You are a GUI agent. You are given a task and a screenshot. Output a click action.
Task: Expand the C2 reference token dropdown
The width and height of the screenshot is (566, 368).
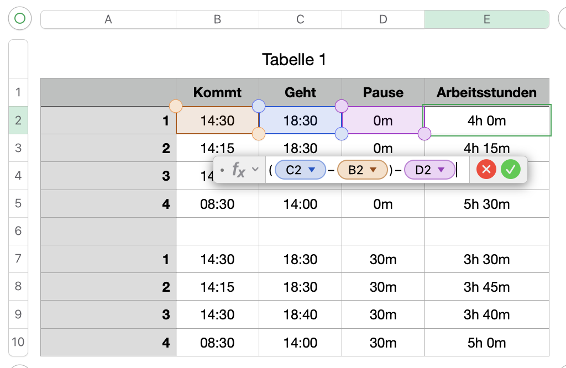point(311,170)
